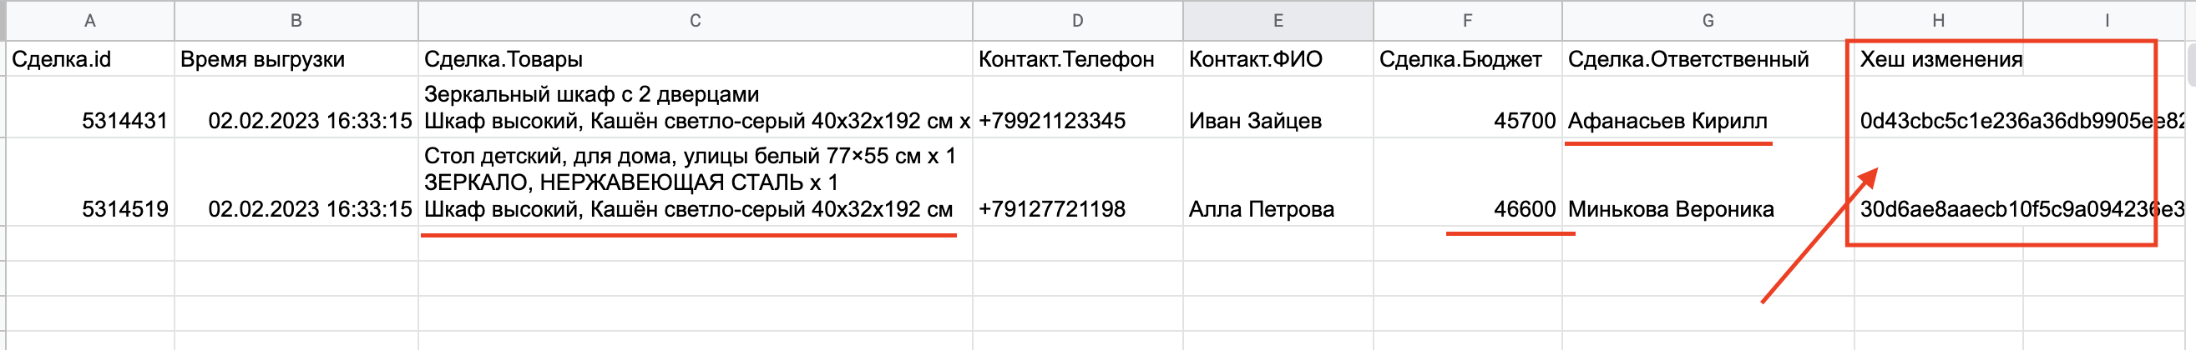2196x350 pixels.
Task: Click the column E header
Action: tap(1277, 21)
